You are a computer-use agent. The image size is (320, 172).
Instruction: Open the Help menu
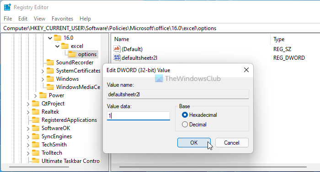point(85,19)
